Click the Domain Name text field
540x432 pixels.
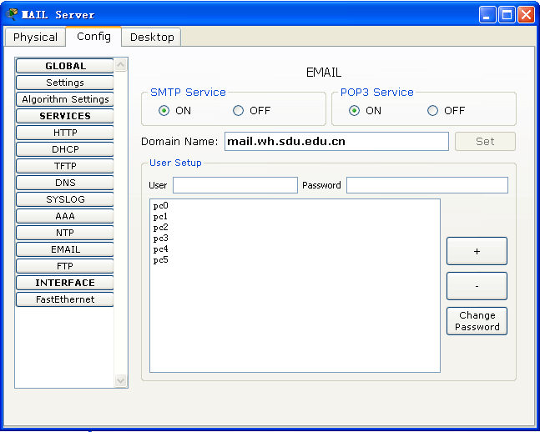pos(336,141)
